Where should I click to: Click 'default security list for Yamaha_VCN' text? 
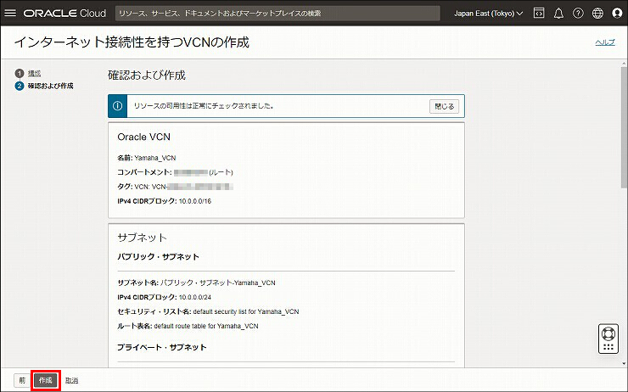coord(246,311)
